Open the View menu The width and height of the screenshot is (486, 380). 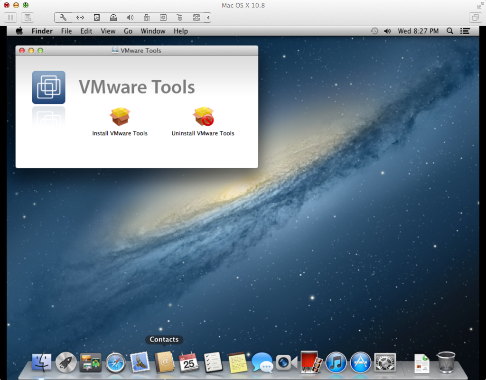coord(108,31)
